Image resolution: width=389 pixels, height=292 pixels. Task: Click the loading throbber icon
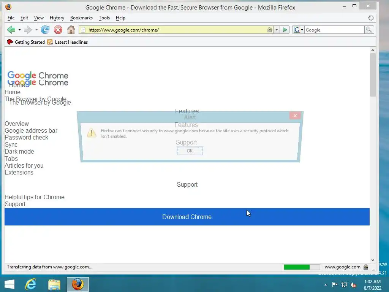point(371,18)
